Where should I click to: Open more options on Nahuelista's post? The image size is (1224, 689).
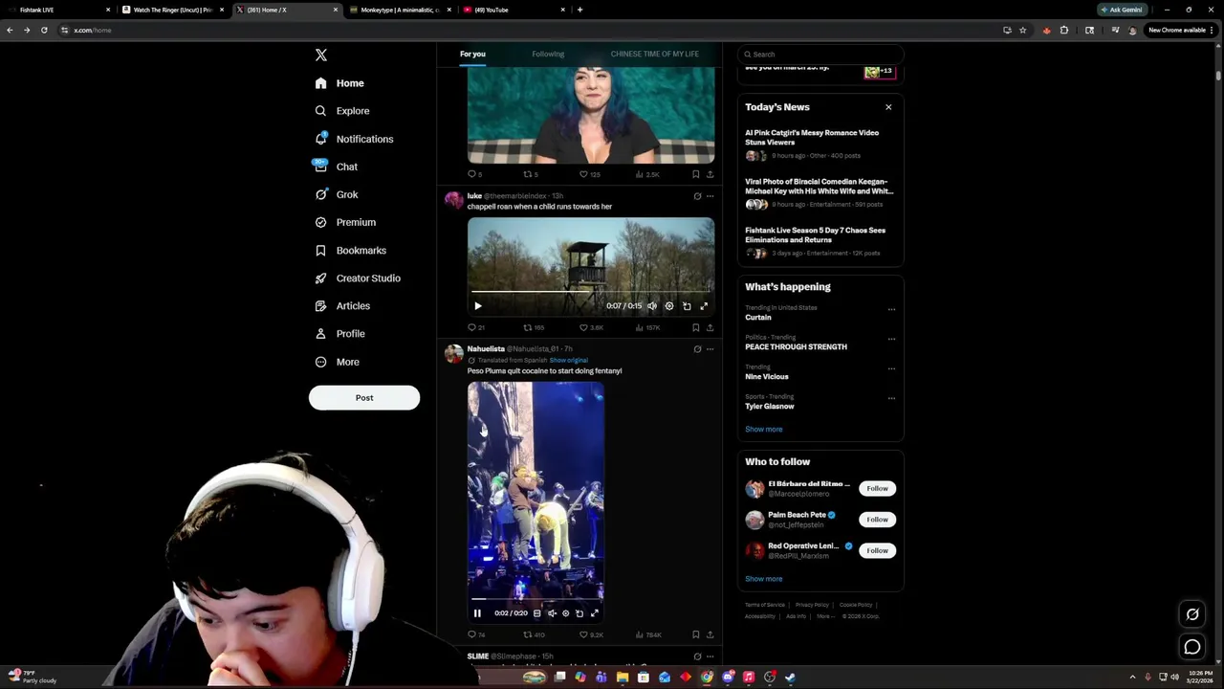[710, 349]
